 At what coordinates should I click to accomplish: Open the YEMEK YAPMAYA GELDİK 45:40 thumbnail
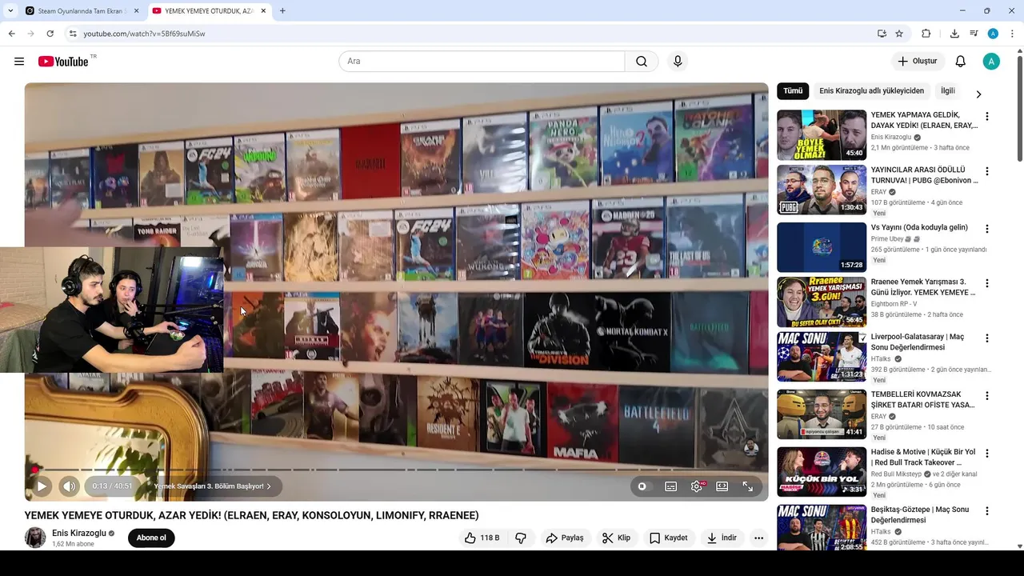[822, 135]
